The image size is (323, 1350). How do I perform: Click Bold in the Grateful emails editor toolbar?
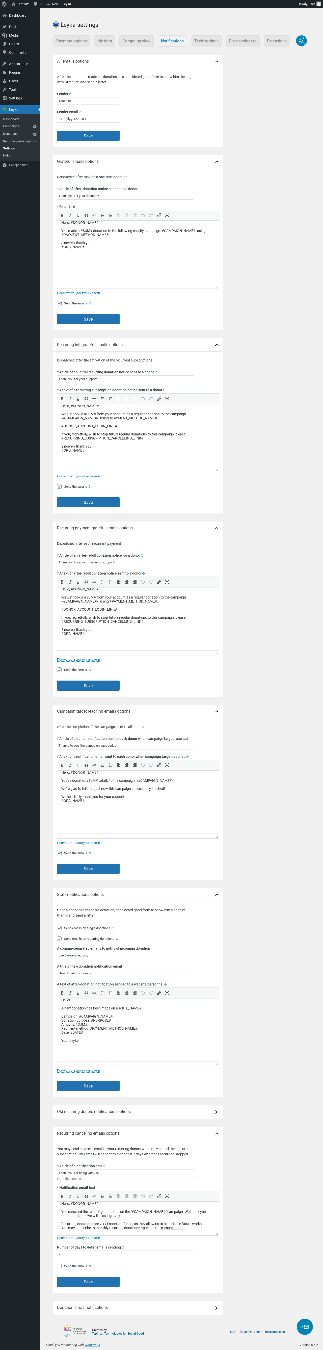click(x=62, y=215)
